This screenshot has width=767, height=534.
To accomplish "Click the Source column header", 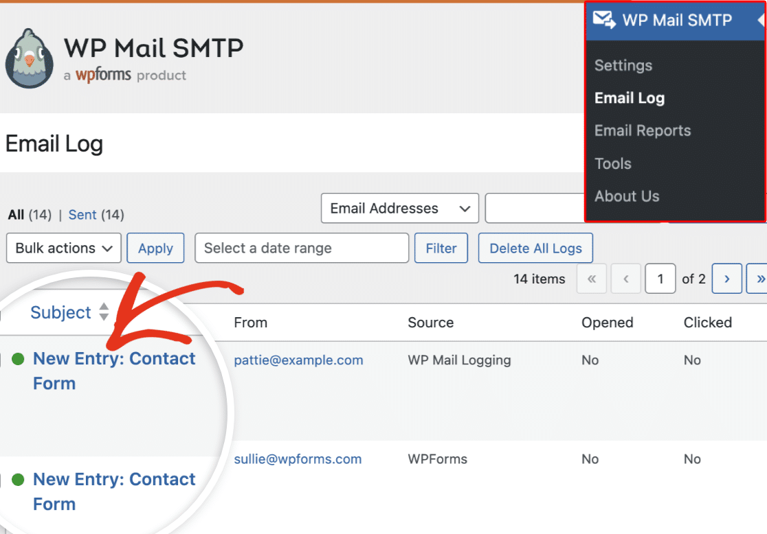I will point(431,323).
